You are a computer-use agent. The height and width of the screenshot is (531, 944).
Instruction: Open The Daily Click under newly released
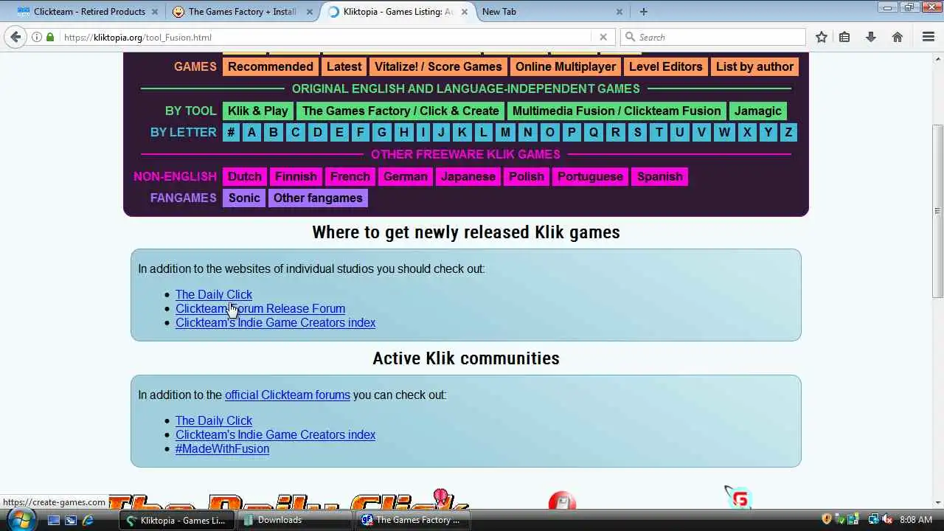[x=214, y=294]
